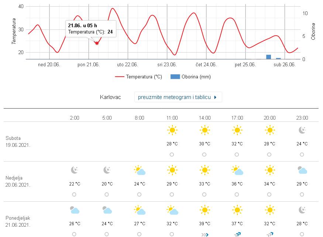Viewport: 323px width, 237px height.
Task: Click the 14:00 column header
Action: (x=205, y=118)
